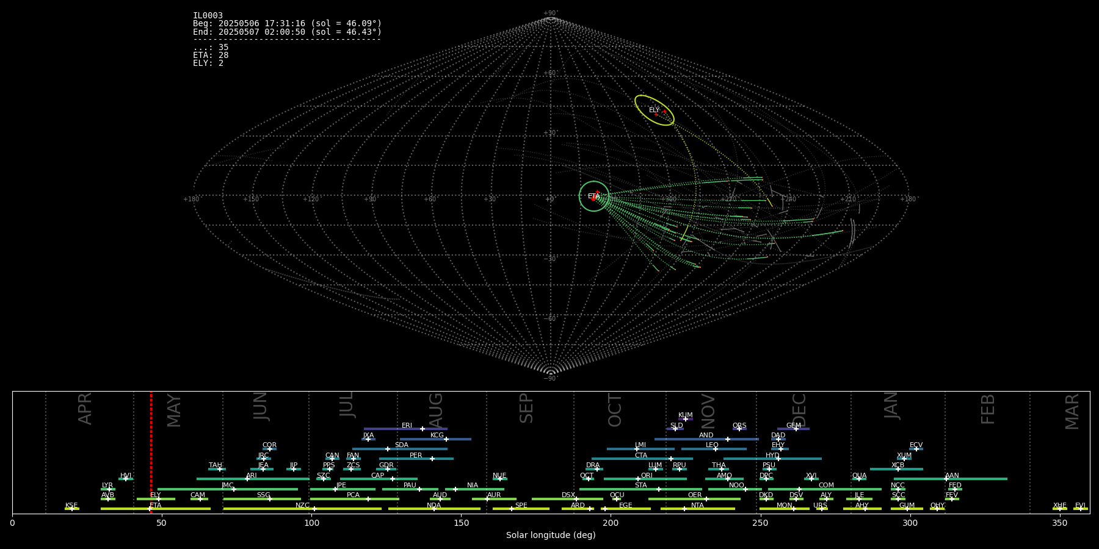Click the KCG shower label in timeline
Image resolution: width=1099 pixels, height=549 pixels.
coord(437,436)
